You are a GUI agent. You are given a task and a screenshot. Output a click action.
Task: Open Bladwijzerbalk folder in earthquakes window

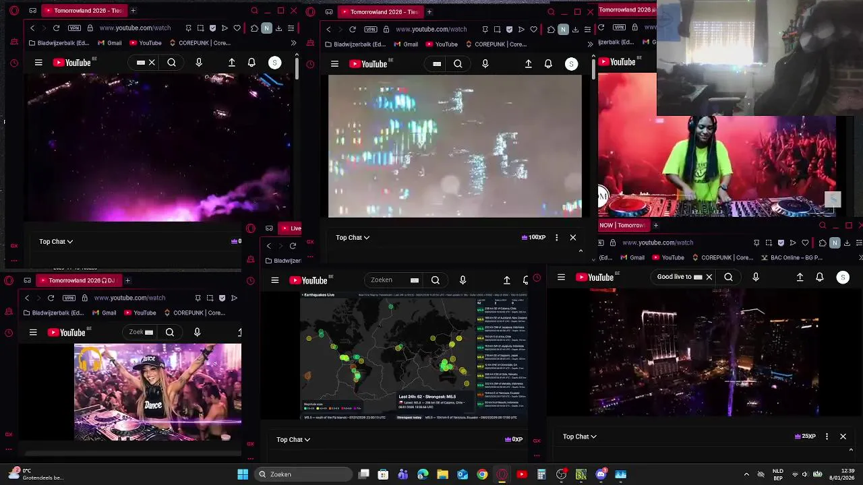[x=283, y=261]
